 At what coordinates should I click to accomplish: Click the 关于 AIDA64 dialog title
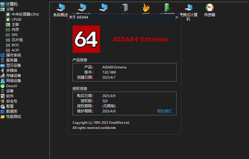[x=79, y=17]
